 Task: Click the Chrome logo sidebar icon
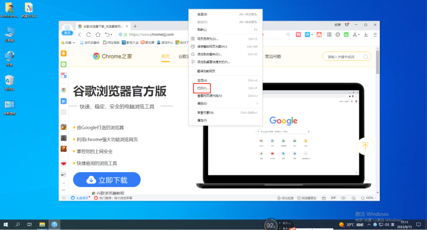[63, 90]
